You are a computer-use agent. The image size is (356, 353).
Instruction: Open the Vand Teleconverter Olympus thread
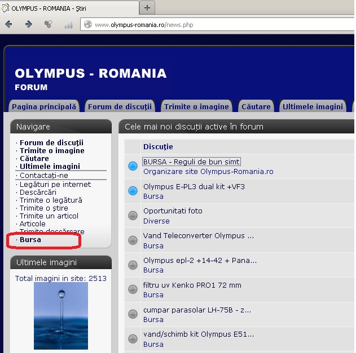(x=199, y=236)
